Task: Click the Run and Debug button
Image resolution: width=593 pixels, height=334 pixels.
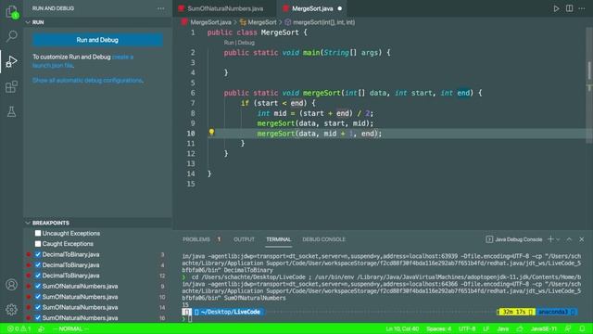Action: point(97,40)
